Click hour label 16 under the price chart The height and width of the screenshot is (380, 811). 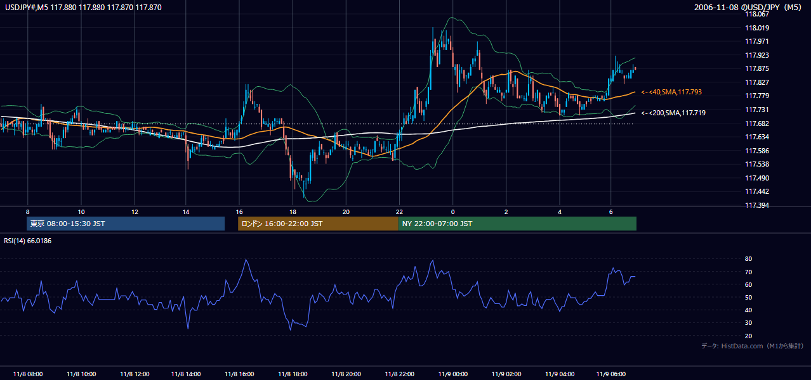pos(239,212)
